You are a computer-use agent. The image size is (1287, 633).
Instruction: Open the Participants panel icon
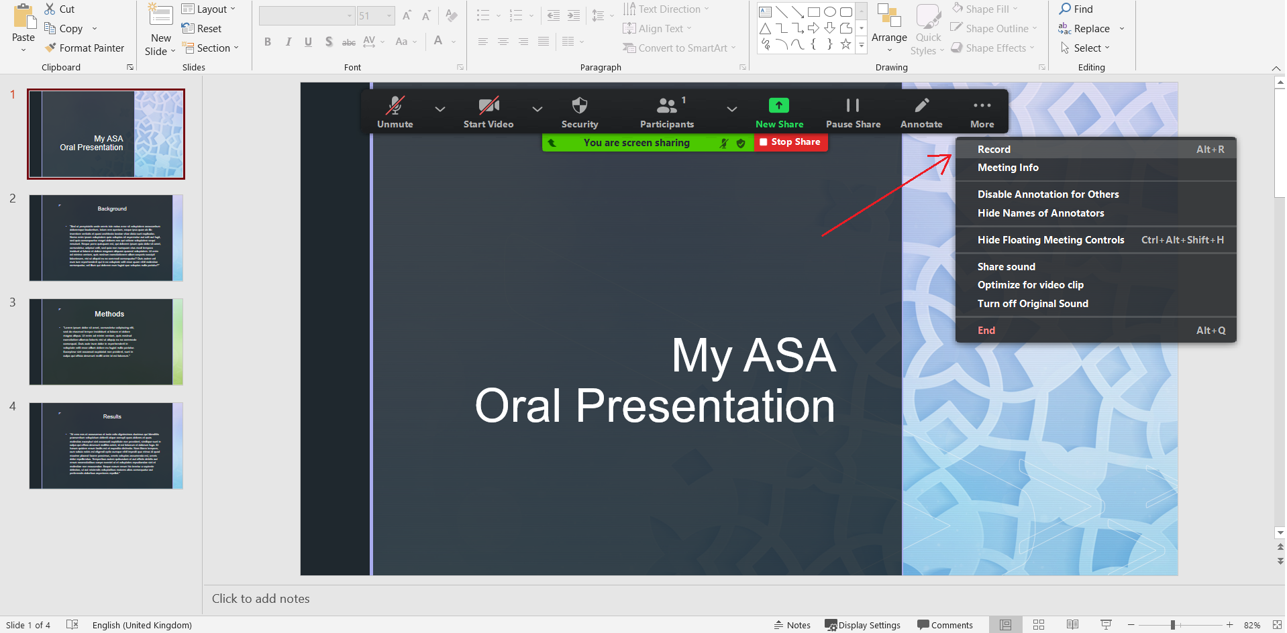click(x=667, y=105)
